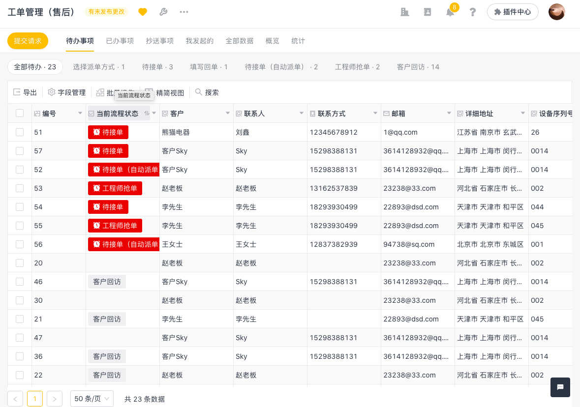The width and height of the screenshot is (580, 407).
Task: Open the 抄送事项 tab
Action: coord(160,41)
